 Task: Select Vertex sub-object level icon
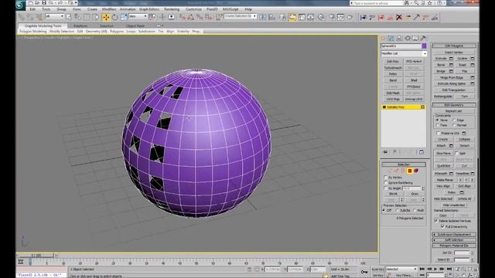coord(390,171)
